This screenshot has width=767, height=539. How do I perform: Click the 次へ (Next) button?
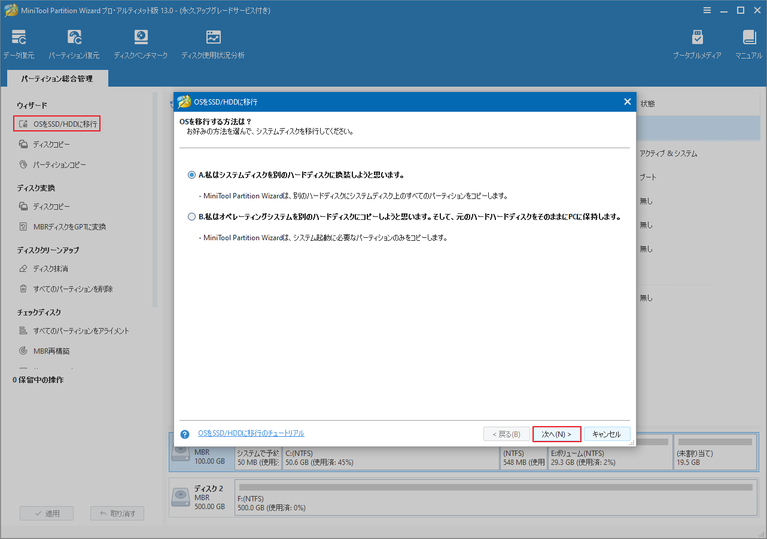(x=556, y=434)
